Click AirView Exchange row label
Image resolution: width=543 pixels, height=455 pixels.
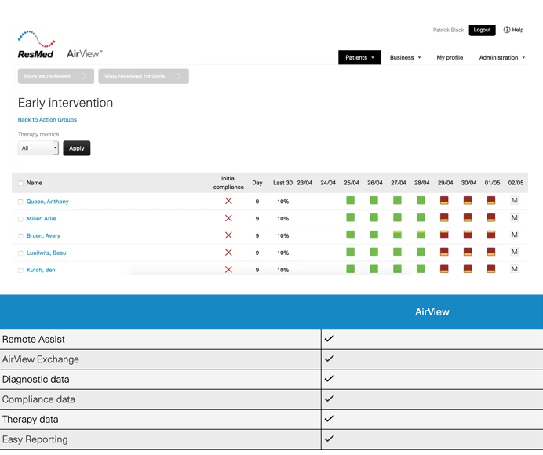pyautogui.click(x=41, y=359)
